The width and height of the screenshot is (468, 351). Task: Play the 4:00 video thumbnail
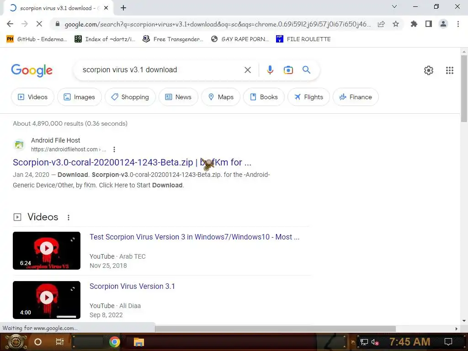coord(47,300)
